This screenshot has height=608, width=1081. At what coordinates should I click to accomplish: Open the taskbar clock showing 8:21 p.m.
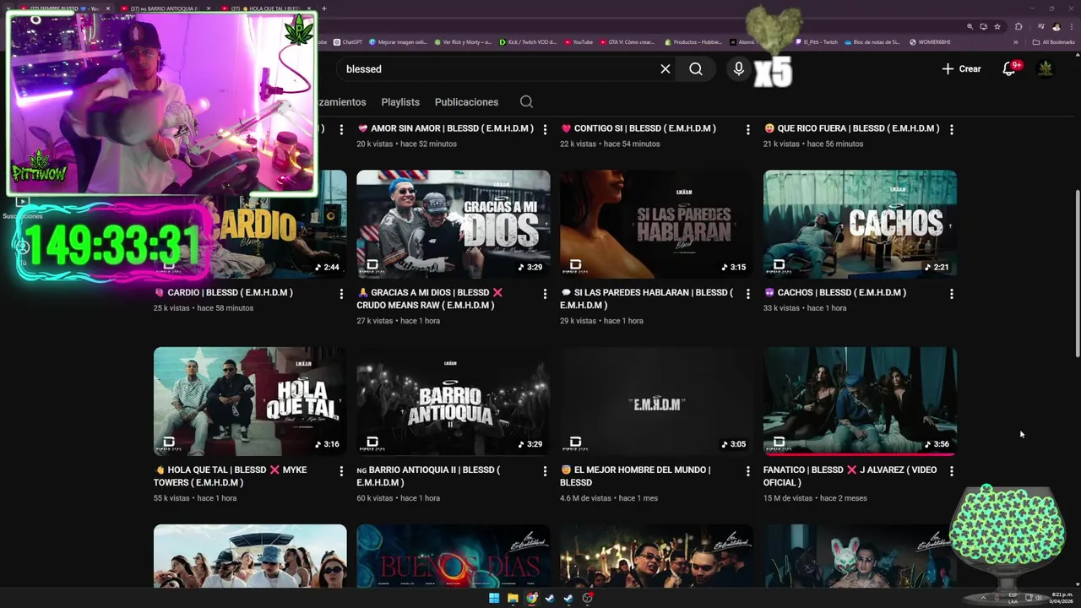1061,598
